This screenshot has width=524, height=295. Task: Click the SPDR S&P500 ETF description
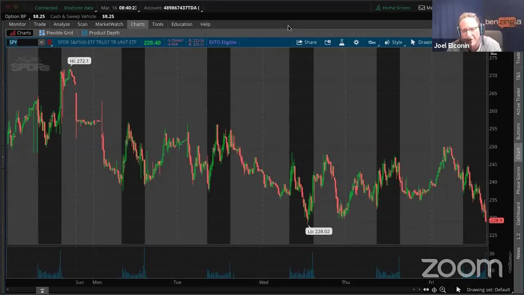(x=97, y=42)
